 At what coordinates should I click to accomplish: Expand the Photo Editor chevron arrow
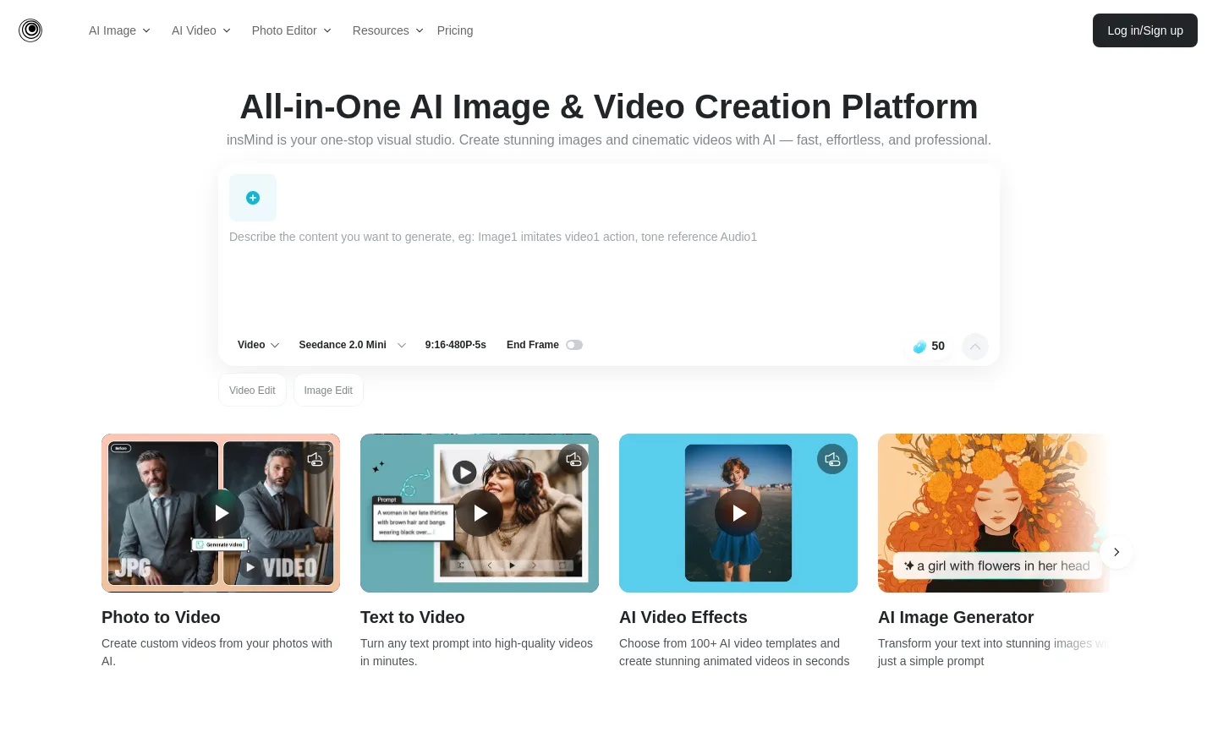(327, 30)
